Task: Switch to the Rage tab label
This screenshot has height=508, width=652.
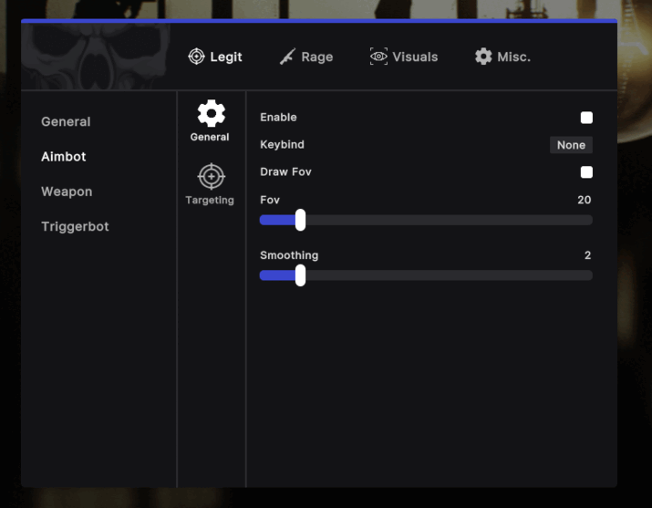Action: coord(316,57)
